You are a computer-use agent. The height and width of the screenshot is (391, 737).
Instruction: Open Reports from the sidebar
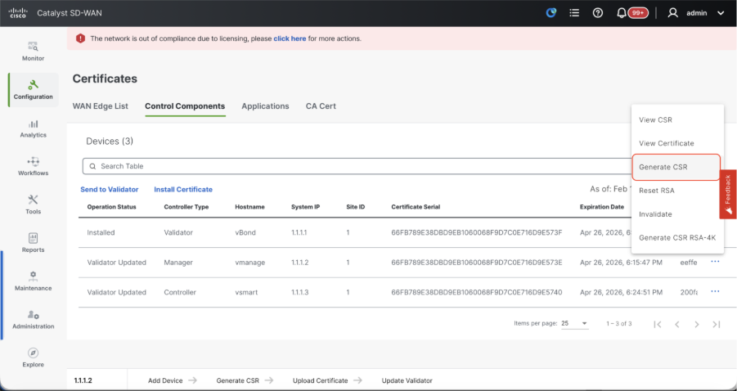click(34, 242)
